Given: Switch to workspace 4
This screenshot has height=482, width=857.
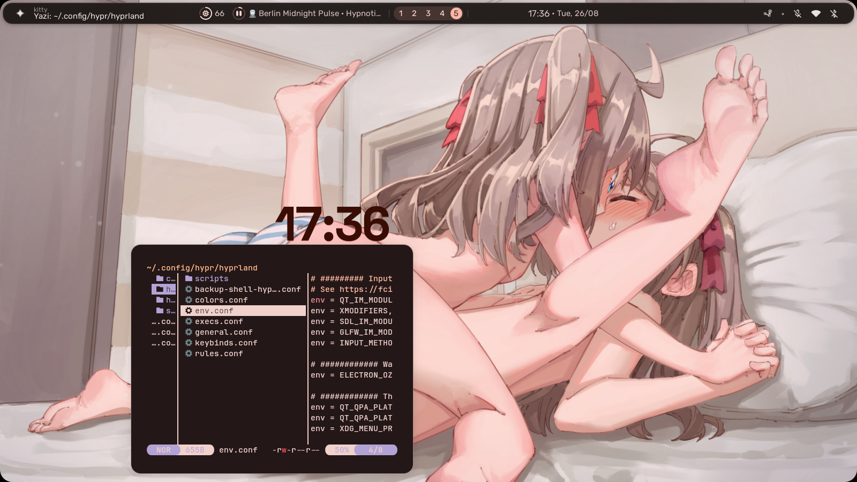Looking at the screenshot, I should click(x=442, y=13).
